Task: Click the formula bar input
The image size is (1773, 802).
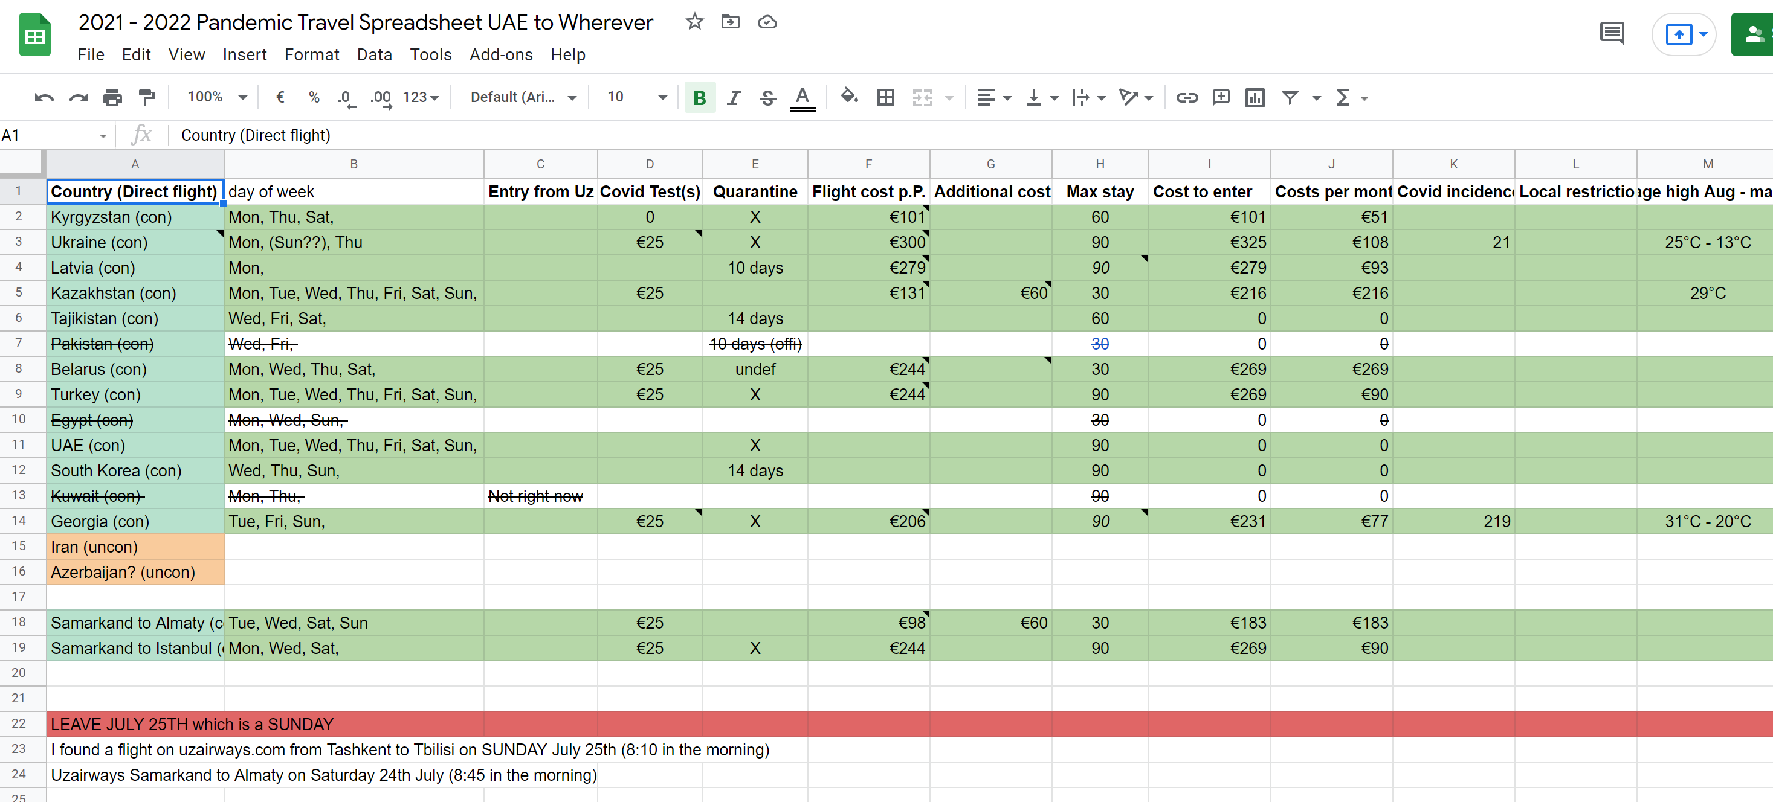Action: [970, 135]
